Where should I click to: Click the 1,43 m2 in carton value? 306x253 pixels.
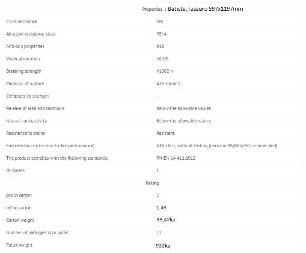161,208
